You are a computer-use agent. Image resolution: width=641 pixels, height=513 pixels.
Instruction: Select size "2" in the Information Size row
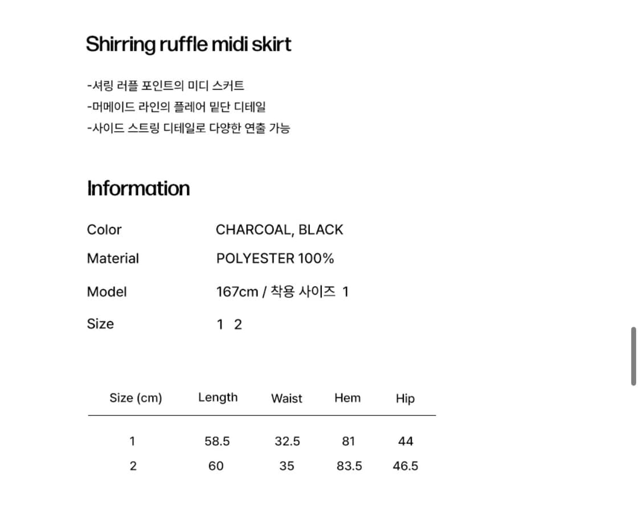pos(238,324)
